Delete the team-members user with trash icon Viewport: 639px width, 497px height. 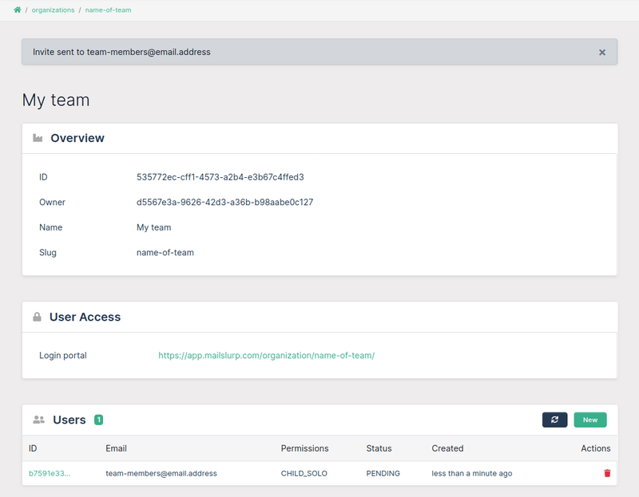607,473
